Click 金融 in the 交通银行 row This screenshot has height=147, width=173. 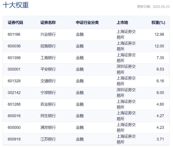click(x=80, y=81)
